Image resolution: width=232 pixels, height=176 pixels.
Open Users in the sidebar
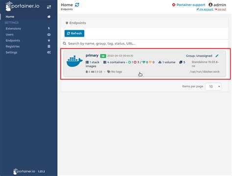pos(9,35)
